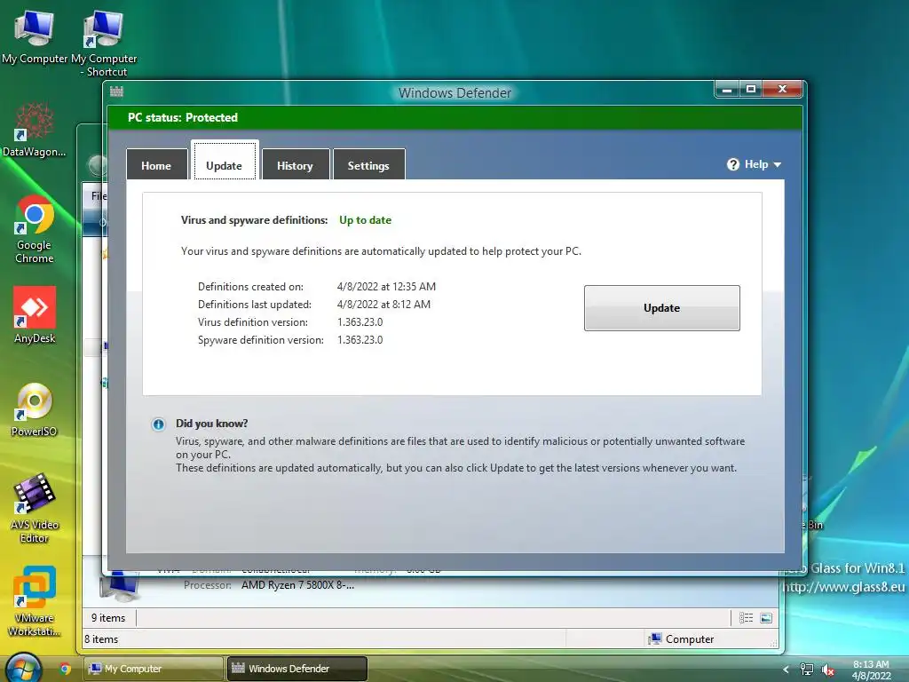
Task: Click the Help question mark icon
Action: pyautogui.click(x=733, y=164)
